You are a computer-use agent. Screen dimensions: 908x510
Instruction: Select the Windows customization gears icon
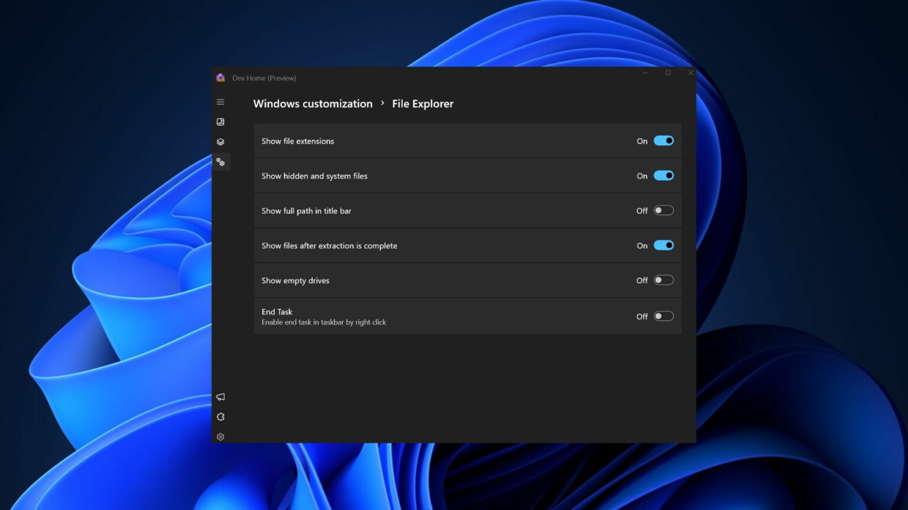(220, 162)
